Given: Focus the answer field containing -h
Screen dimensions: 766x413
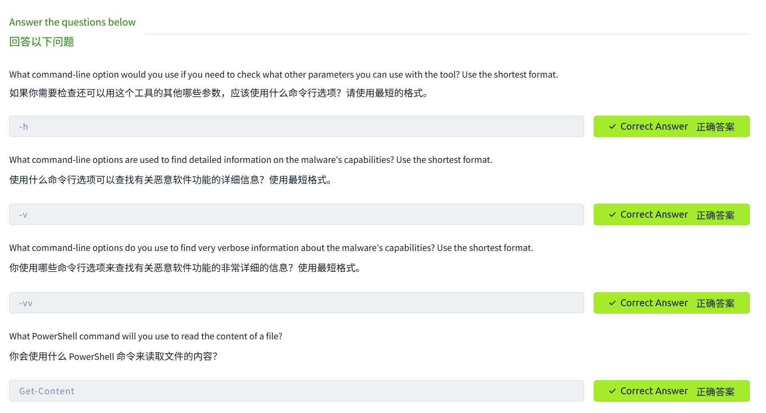Looking at the screenshot, I should coord(296,126).
